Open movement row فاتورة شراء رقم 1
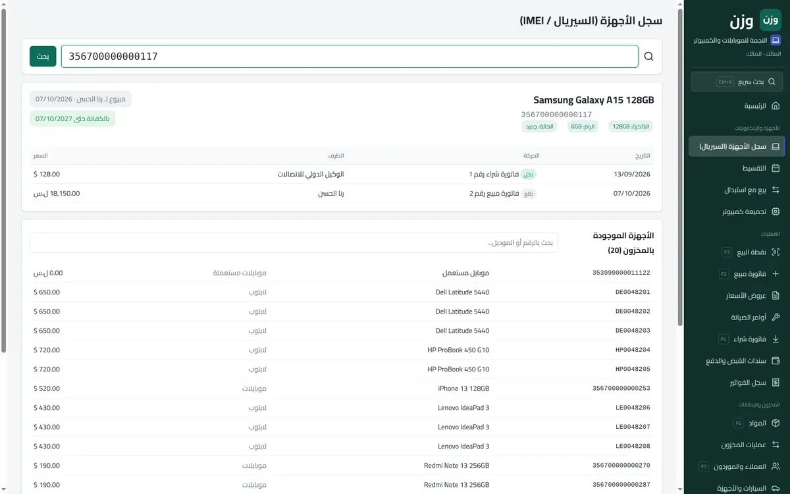Screen dimensions: 790x494 [342, 174]
